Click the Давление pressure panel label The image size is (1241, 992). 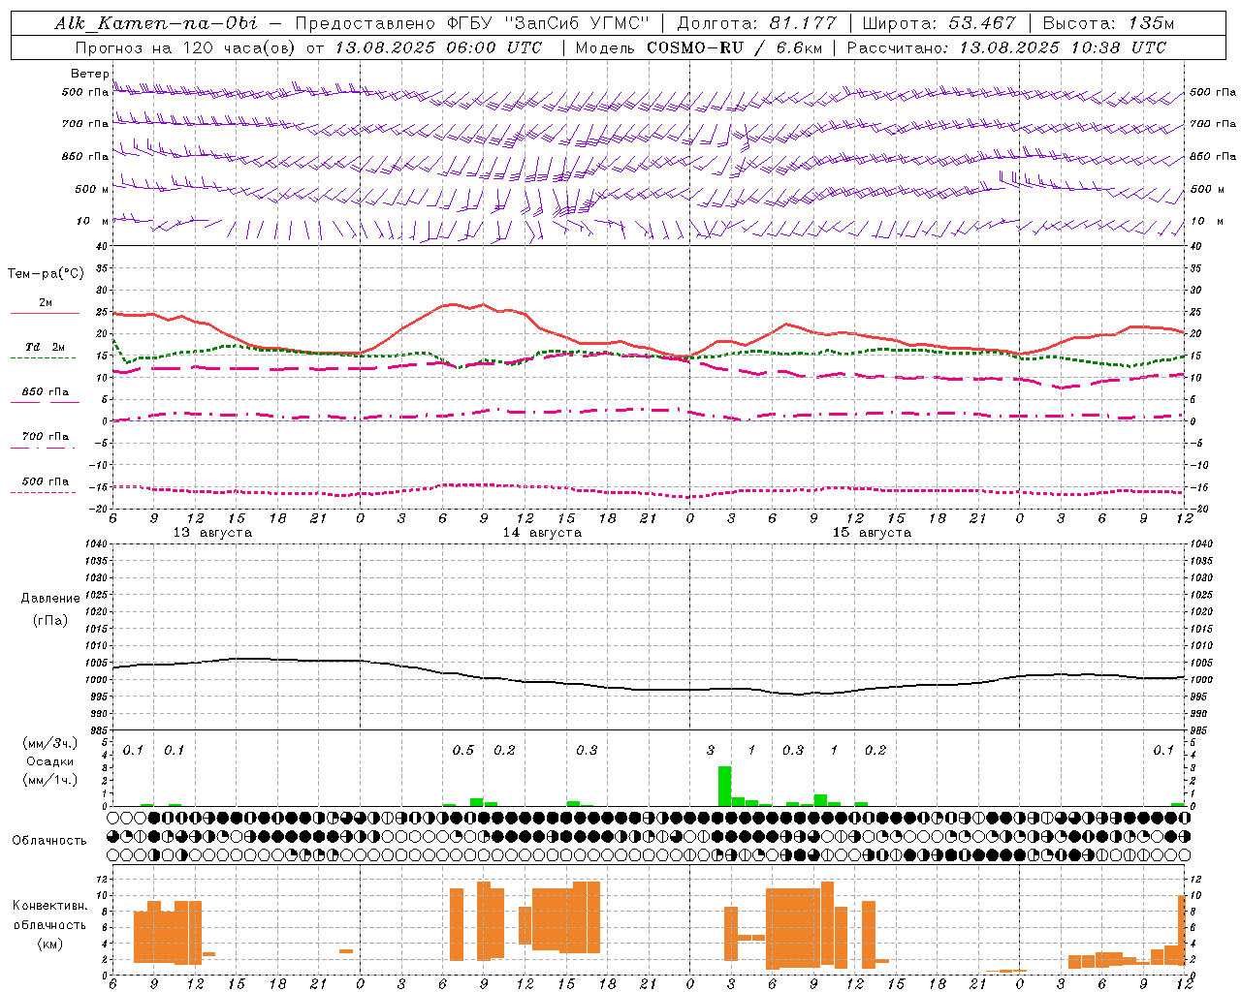50,599
